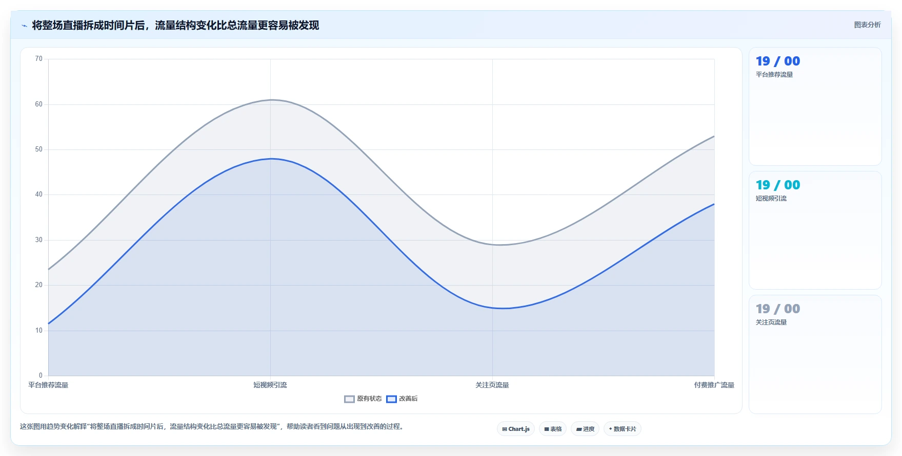
Task: Click the 表格 tag pill
Action: click(x=553, y=429)
